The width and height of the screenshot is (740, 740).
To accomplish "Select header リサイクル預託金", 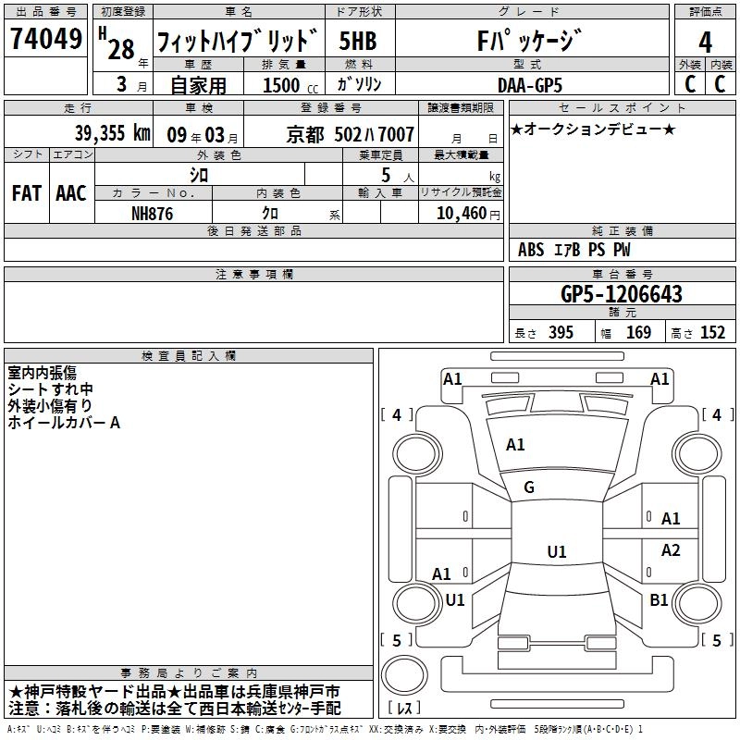I will [x=461, y=192].
